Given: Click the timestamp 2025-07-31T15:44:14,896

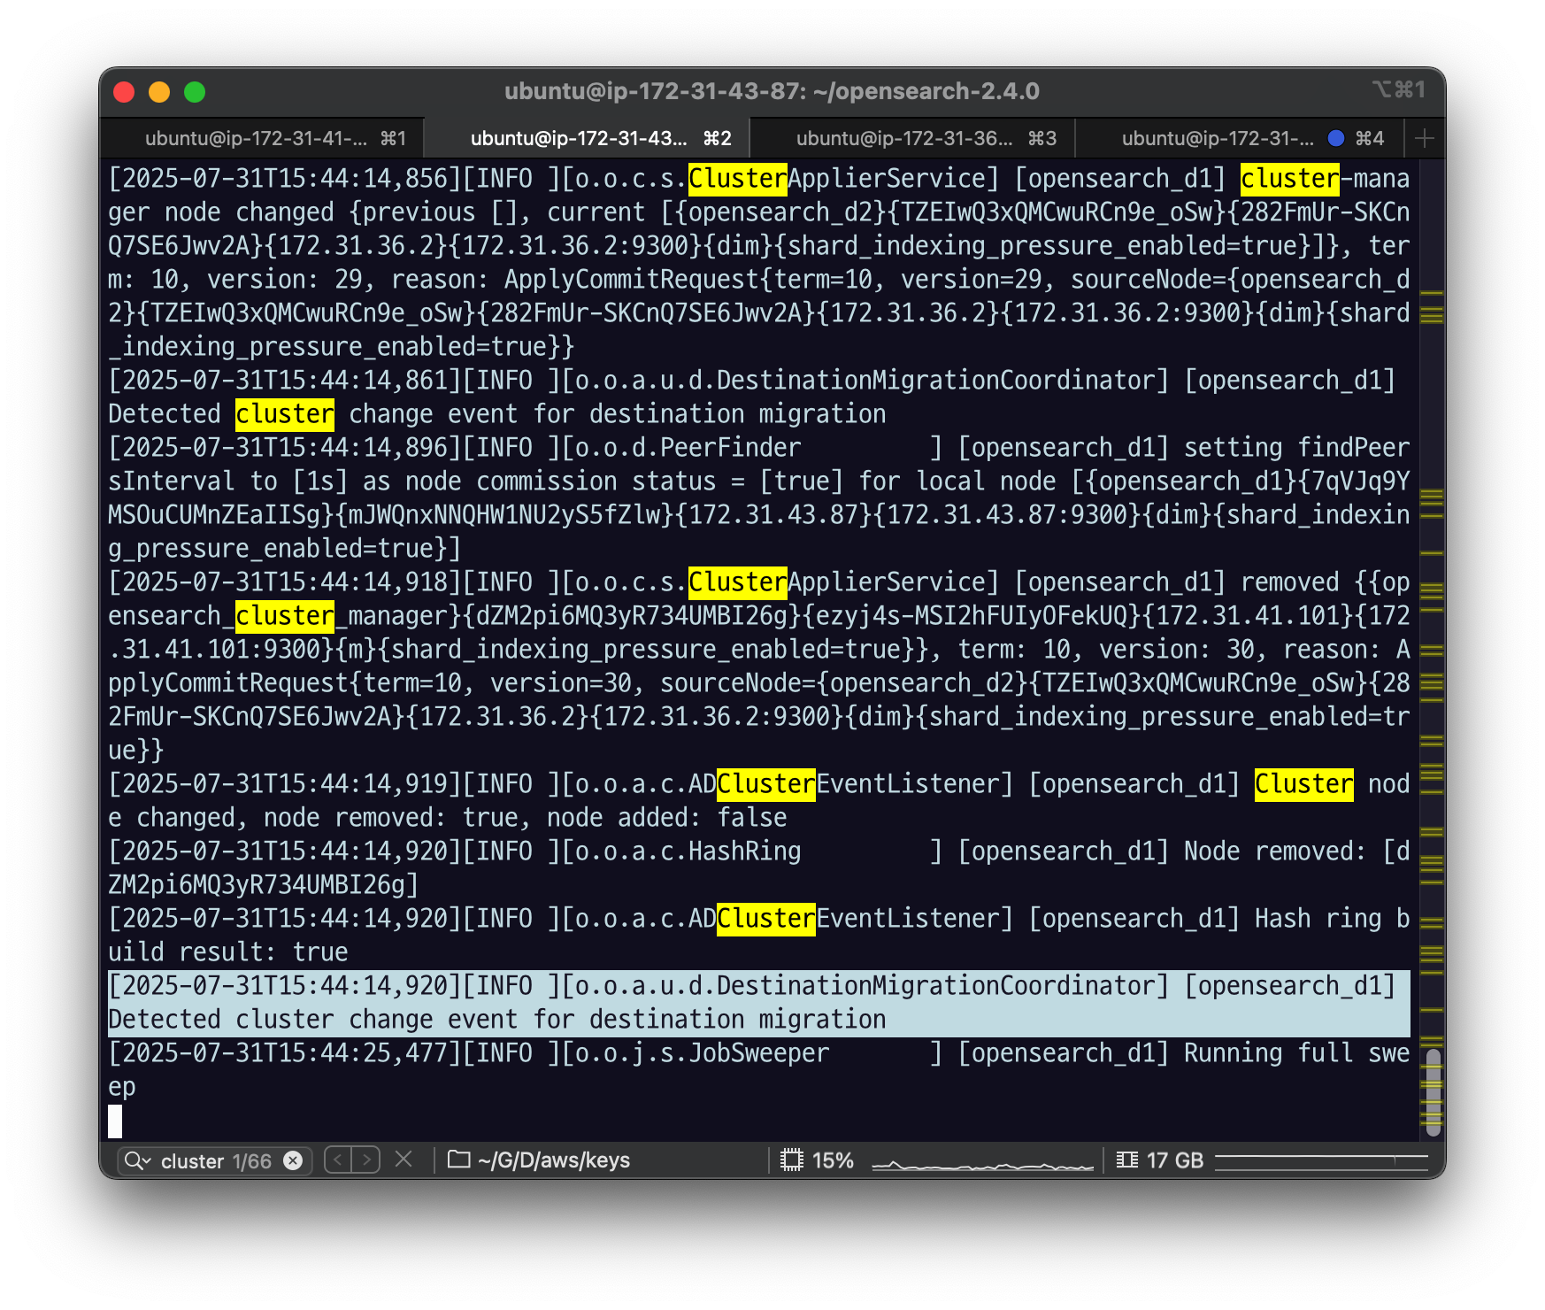Looking at the screenshot, I should pyautogui.click(x=285, y=448).
